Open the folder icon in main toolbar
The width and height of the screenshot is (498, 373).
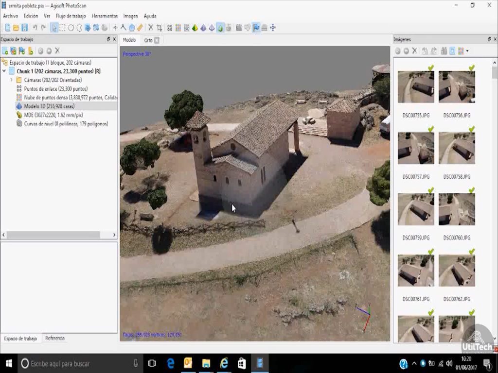16,28
